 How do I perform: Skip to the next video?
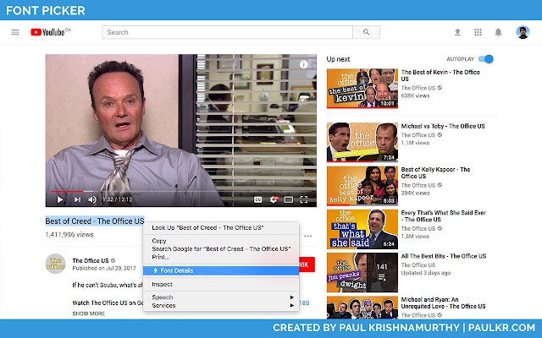(x=77, y=199)
